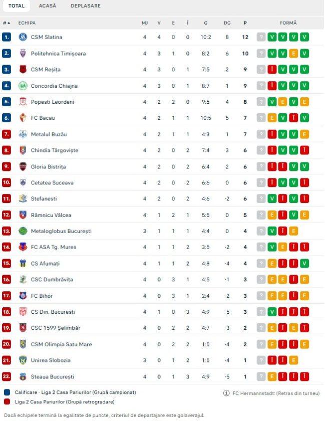Click the CSM Slatina club crest

(23, 37)
